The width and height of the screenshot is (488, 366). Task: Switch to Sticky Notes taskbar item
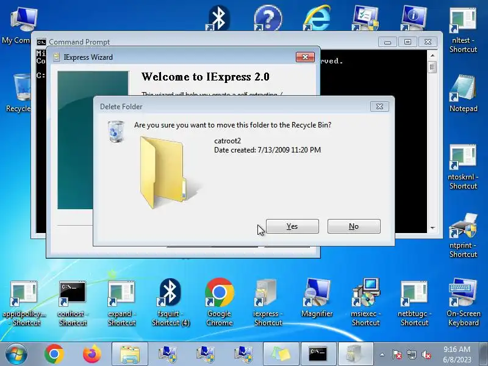(281, 354)
